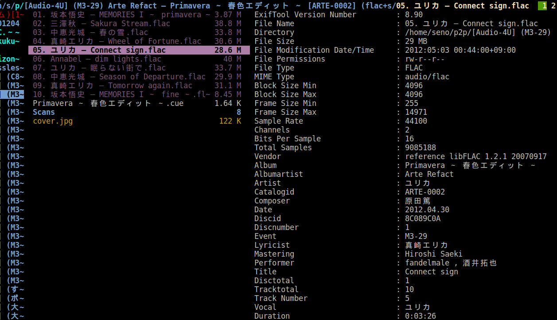This screenshot has width=557, height=320.
Task: Click Composer value 原田篤
Action: 418,201
